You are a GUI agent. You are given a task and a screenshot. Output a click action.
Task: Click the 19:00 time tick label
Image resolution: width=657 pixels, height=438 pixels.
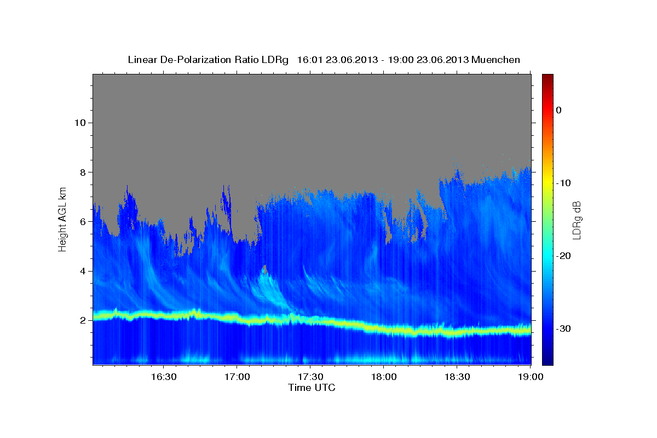tap(530, 377)
